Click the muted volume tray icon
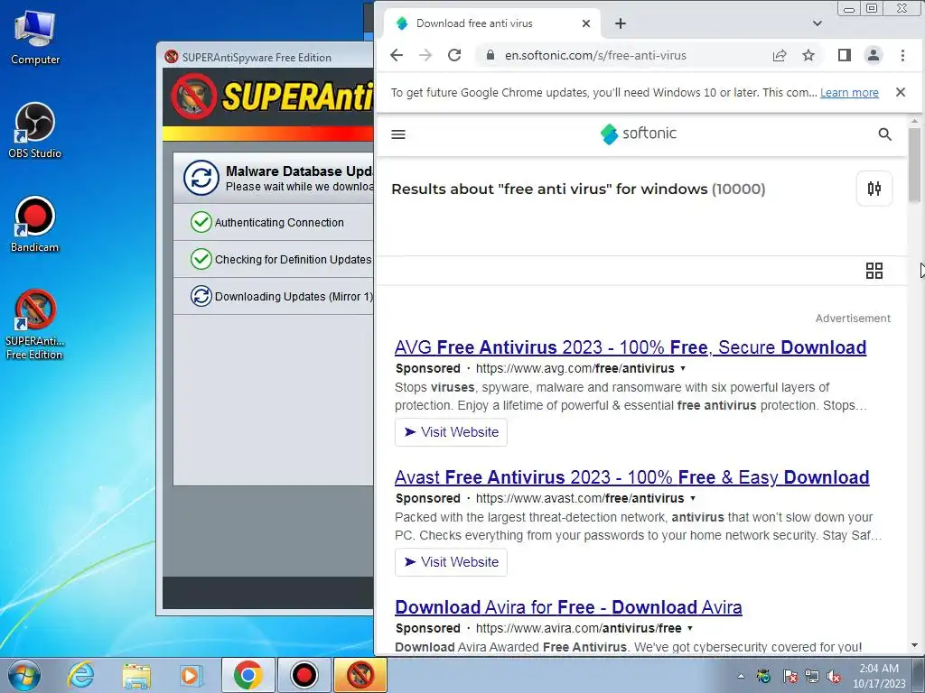 point(834,677)
